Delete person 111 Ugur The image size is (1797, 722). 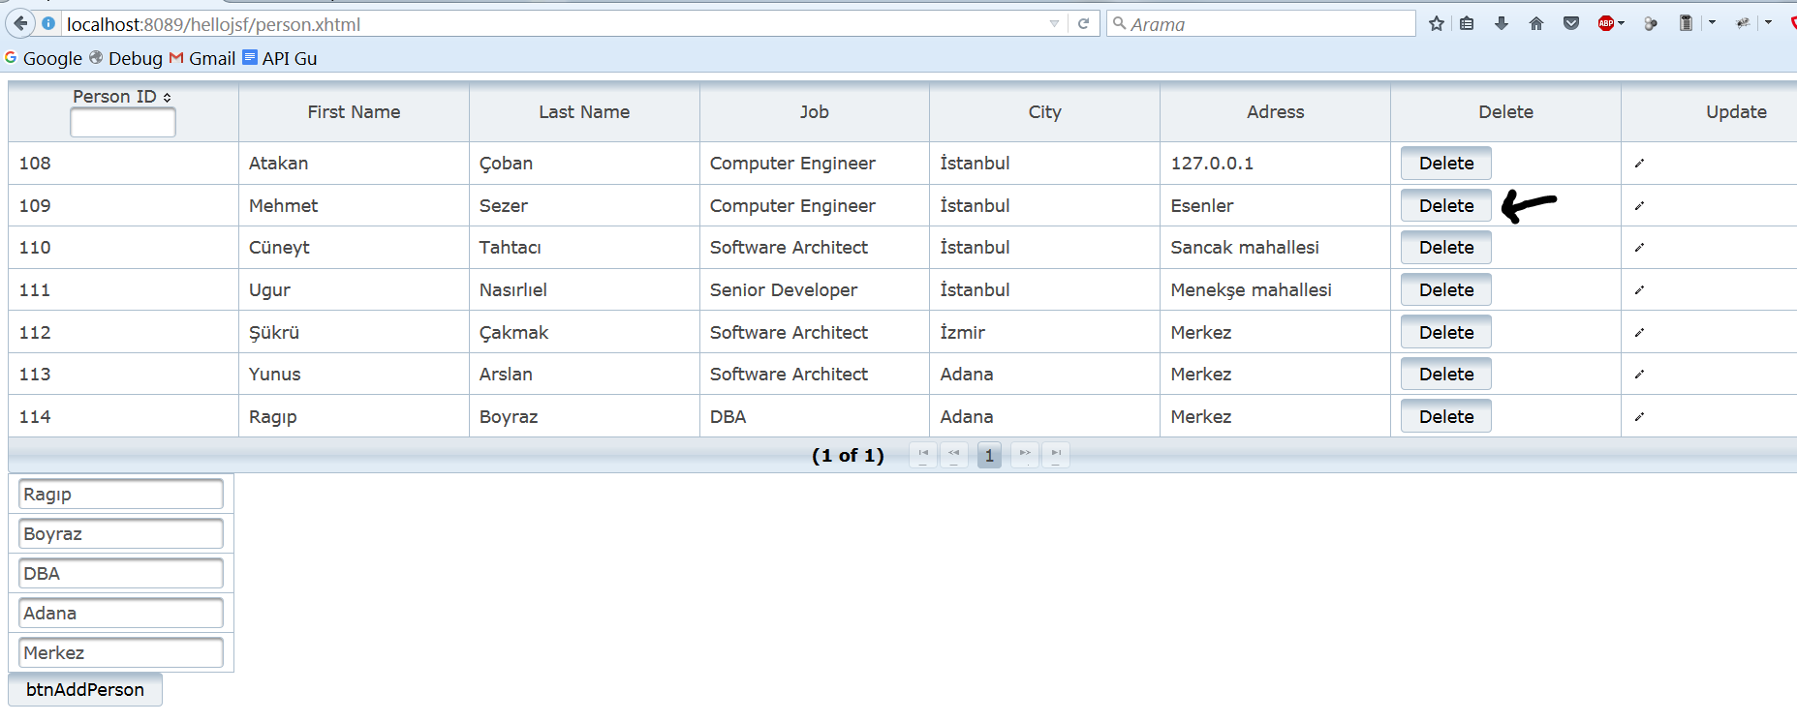point(1445,289)
